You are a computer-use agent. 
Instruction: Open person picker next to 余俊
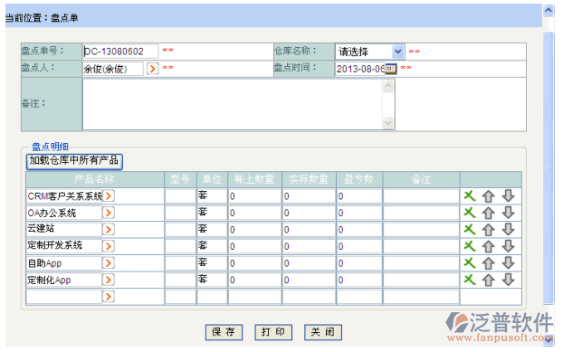click(153, 68)
